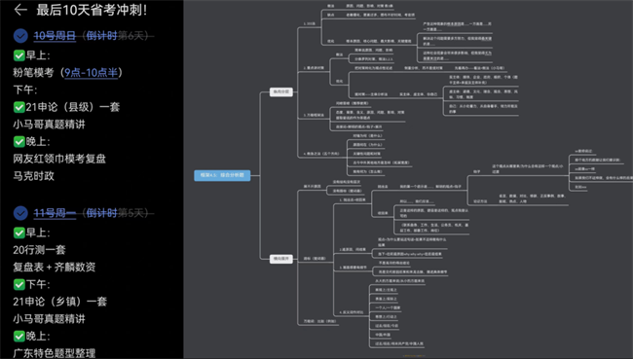The image size is (633, 359).
Task: Open the 10号周日 date link
Action: pos(55,36)
